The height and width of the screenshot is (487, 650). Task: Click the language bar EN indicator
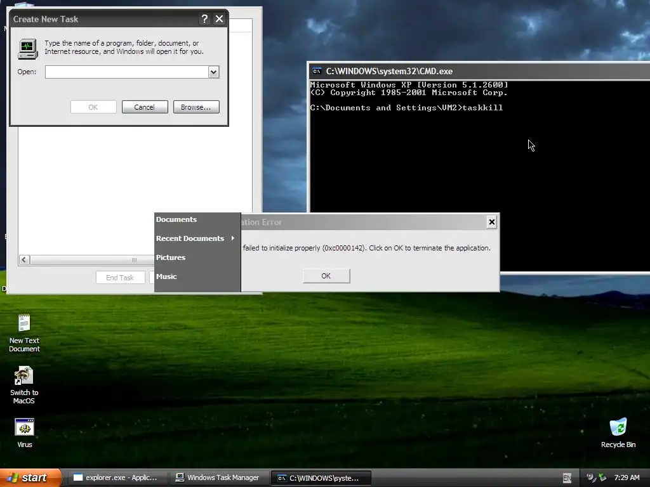pos(567,478)
